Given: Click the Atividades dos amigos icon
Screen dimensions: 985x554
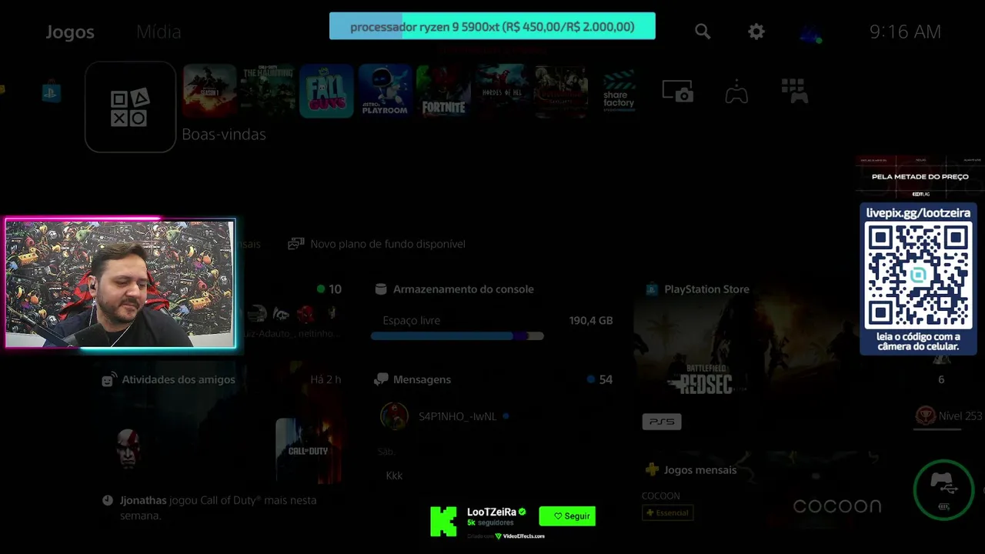Looking at the screenshot, I should click(109, 379).
